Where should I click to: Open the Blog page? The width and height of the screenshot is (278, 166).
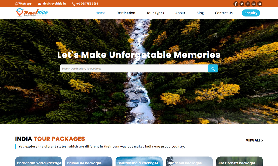[200, 13]
